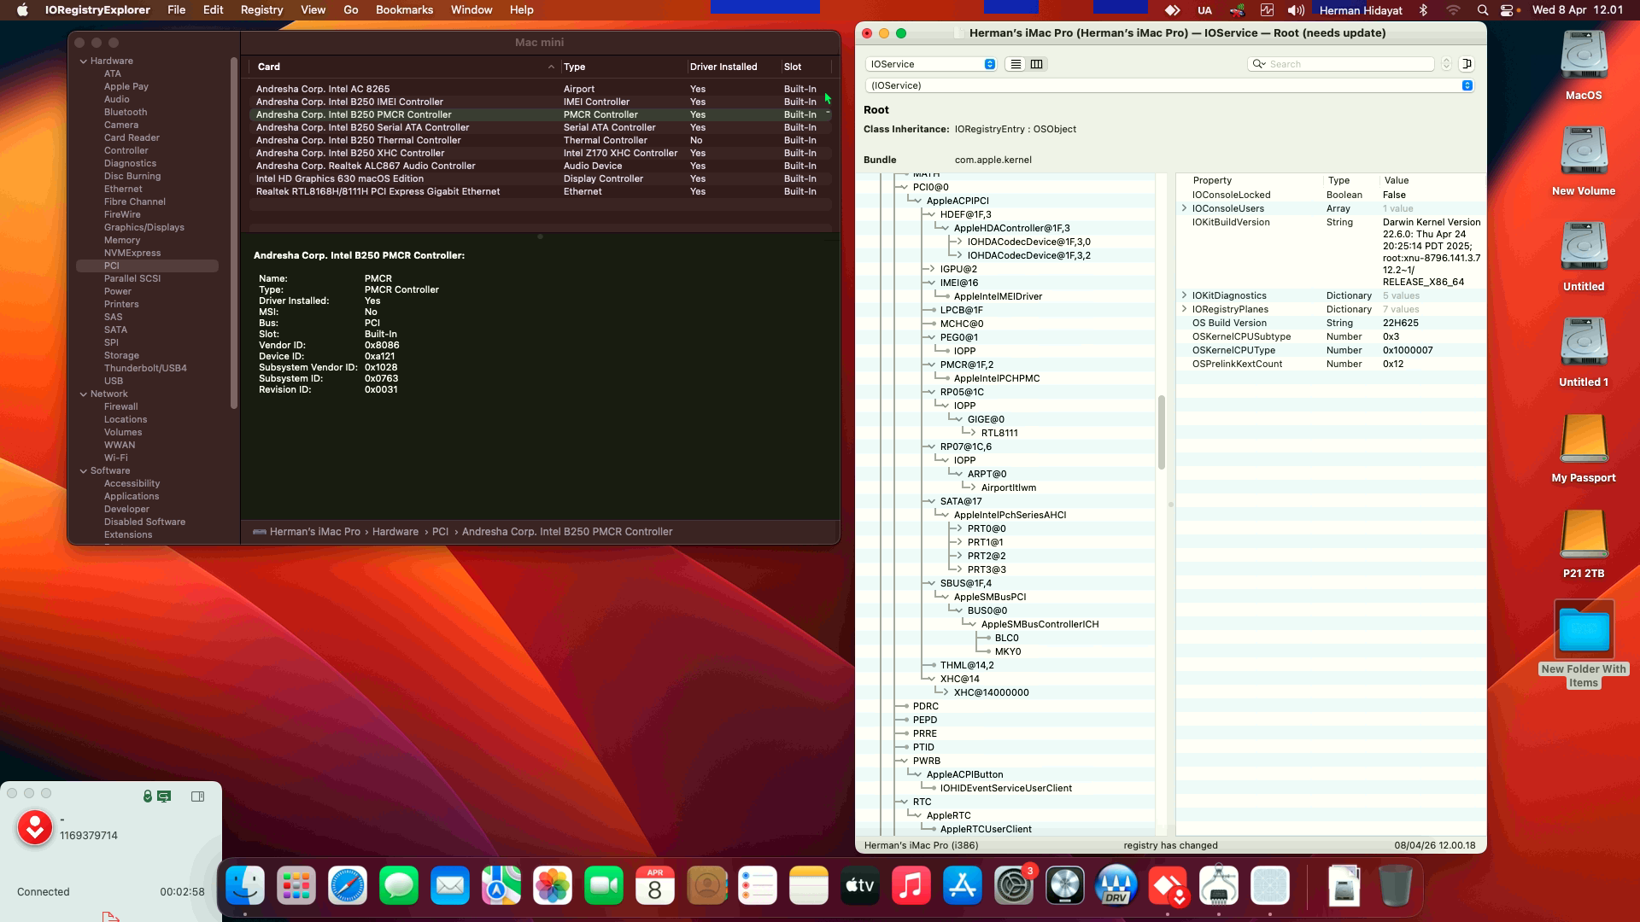Select the AppleIntelPCHPMC tree entry

[996, 378]
